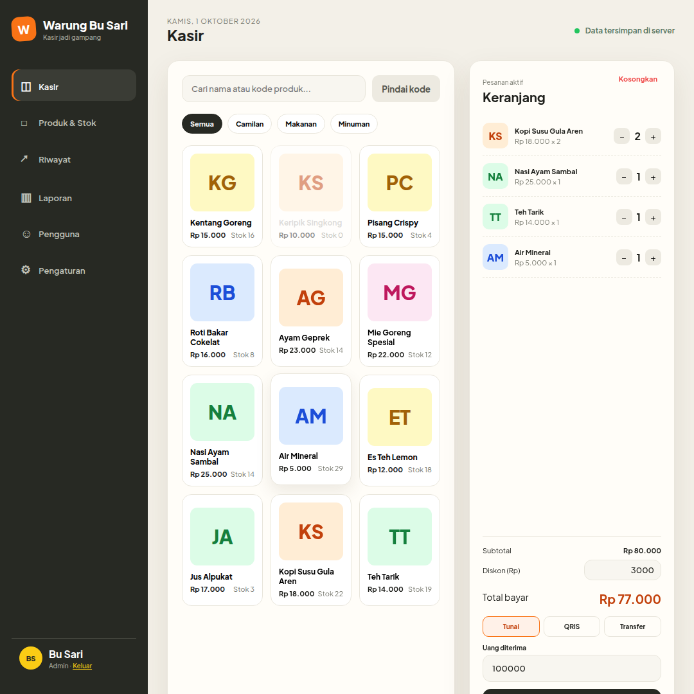Image resolution: width=694 pixels, height=694 pixels.
Task: Decrease Teh Tarik quantity in cart
Action: tap(624, 217)
